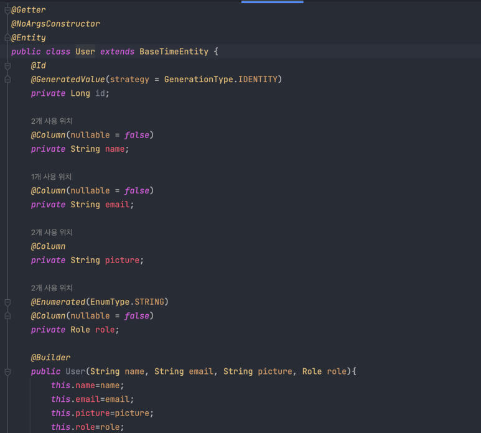Open usages hint above the picture field
481x433 pixels.
coord(52,233)
